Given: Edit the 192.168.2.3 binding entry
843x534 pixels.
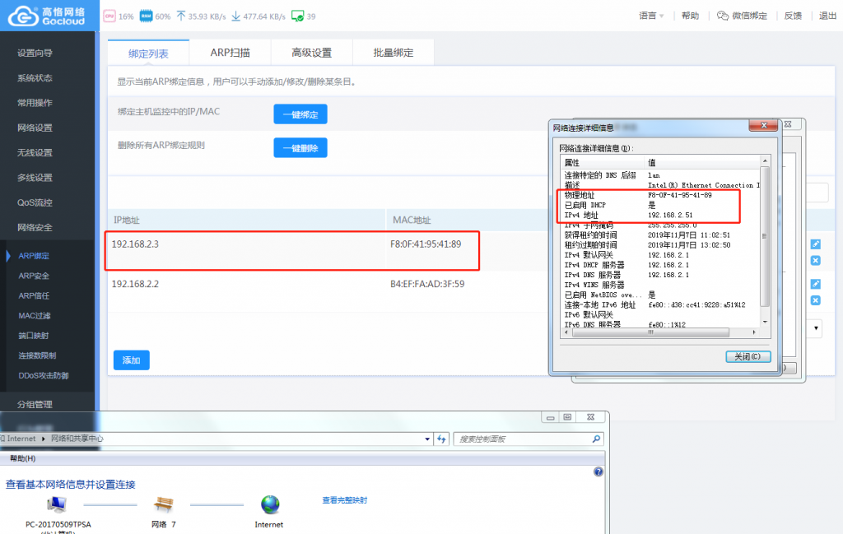Looking at the screenshot, I should [x=816, y=244].
